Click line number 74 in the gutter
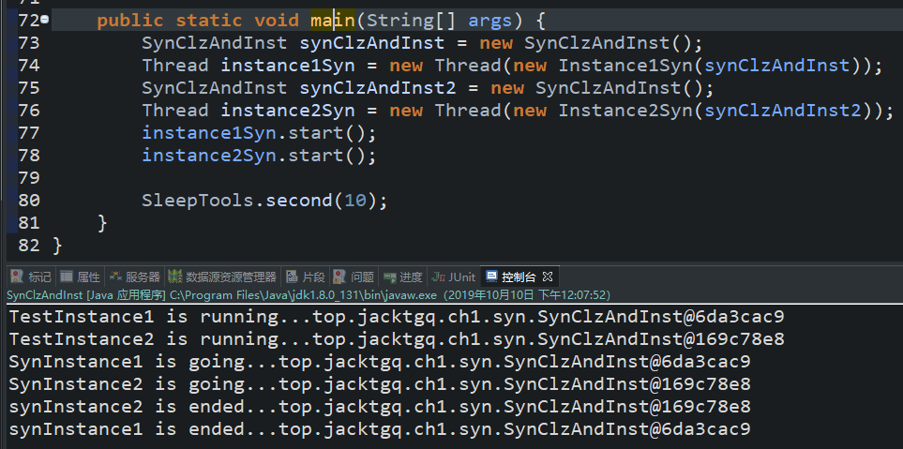This screenshot has height=449, width=903. coord(29,66)
